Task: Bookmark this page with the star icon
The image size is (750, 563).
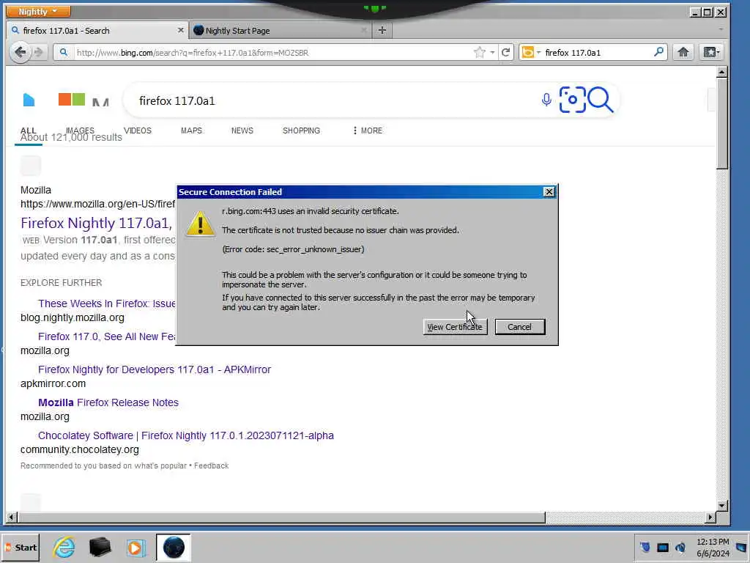Action: pyautogui.click(x=479, y=52)
